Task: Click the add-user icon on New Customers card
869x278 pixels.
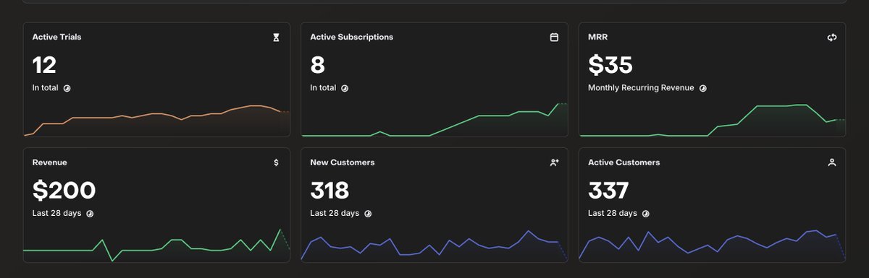Action: coord(554,163)
